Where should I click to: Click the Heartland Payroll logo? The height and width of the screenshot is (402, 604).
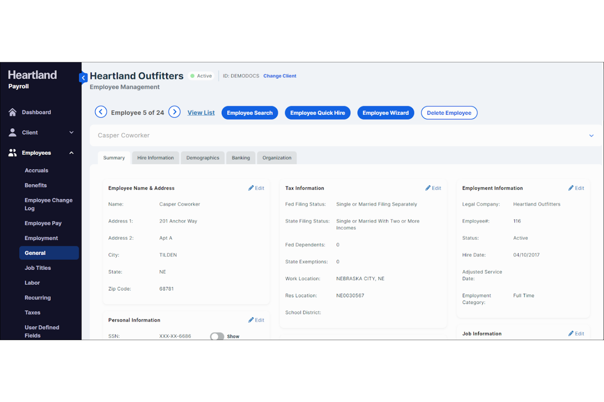(32, 79)
